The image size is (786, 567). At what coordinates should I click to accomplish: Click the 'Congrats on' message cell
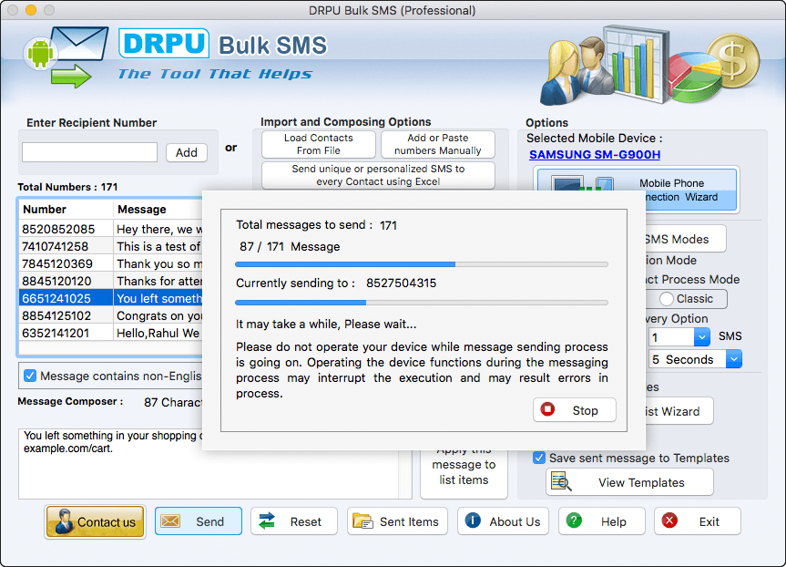pyautogui.click(x=158, y=315)
